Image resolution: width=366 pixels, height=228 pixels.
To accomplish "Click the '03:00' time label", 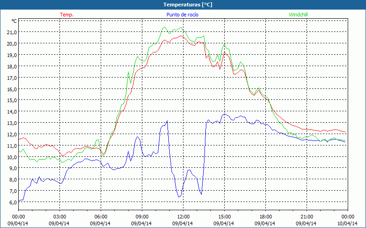I will (59, 217).
